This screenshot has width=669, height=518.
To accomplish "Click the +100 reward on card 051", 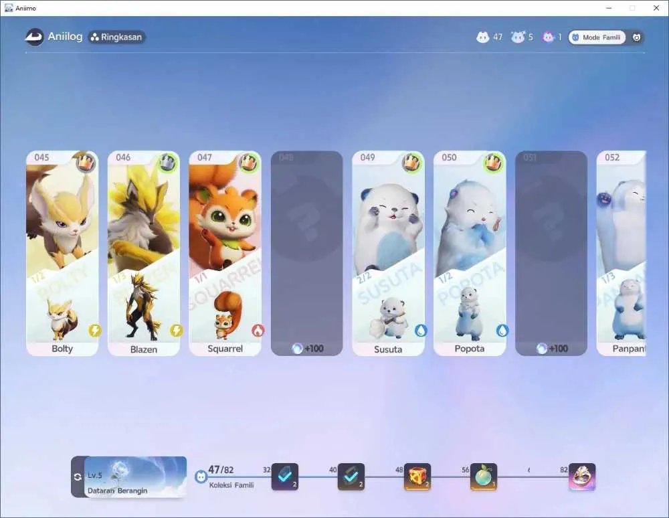I will click(x=552, y=349).
